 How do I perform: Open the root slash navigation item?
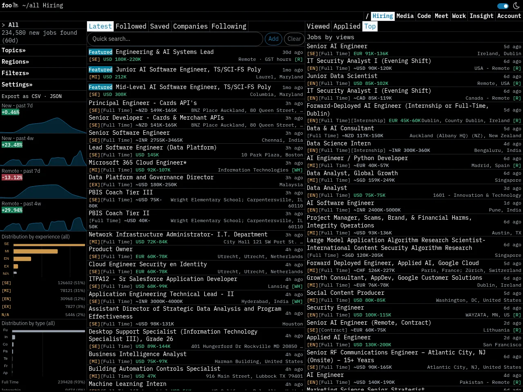coord(367,16)
